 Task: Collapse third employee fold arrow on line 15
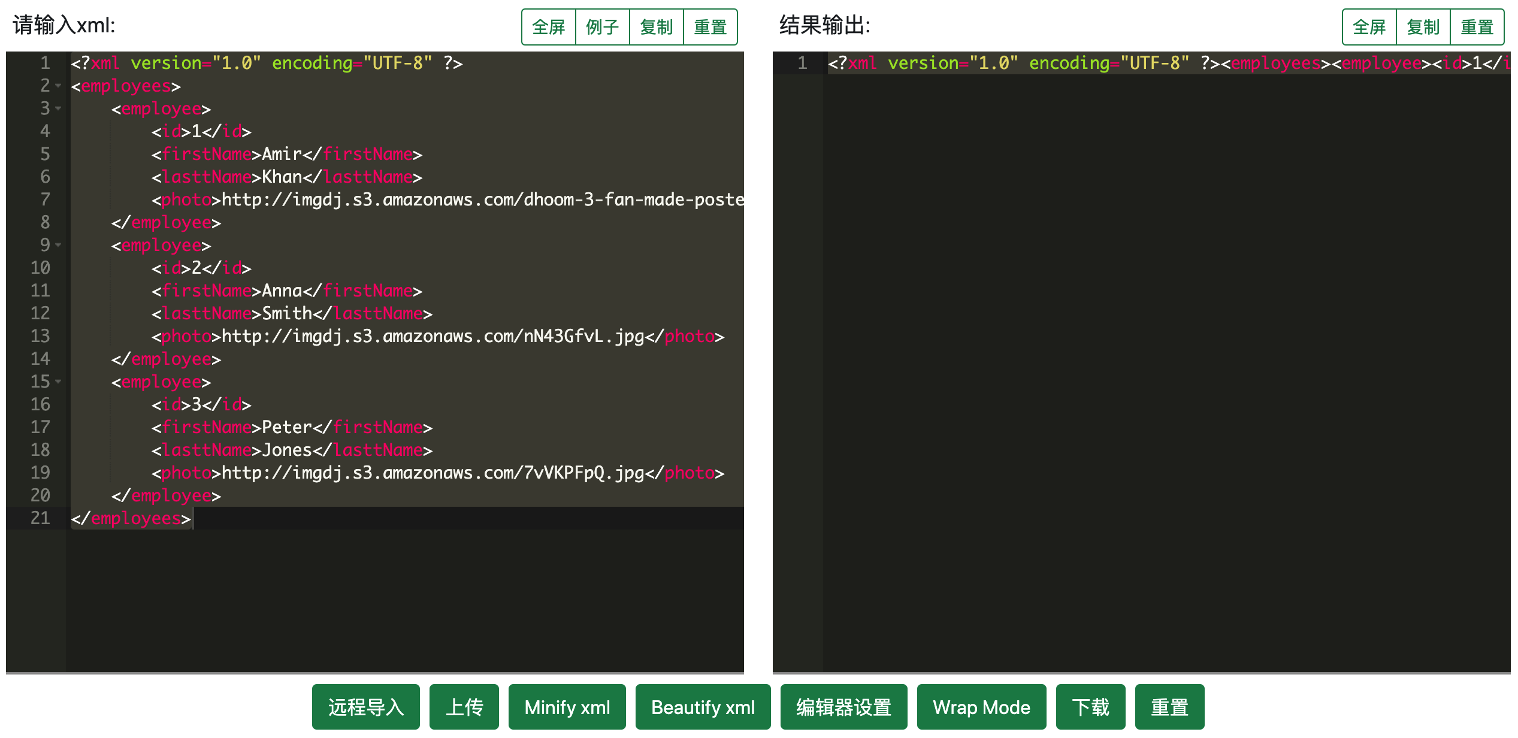click(x=58, y=382)
